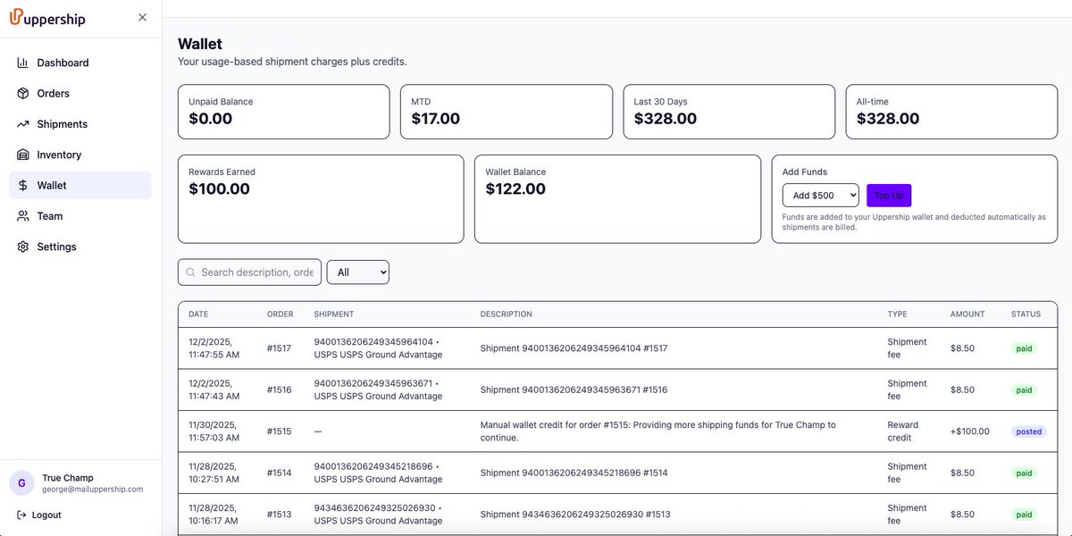The height and width of the screenshot is (536, 1072).
Task: Click order number #1514
Action: tap(279, 473)
